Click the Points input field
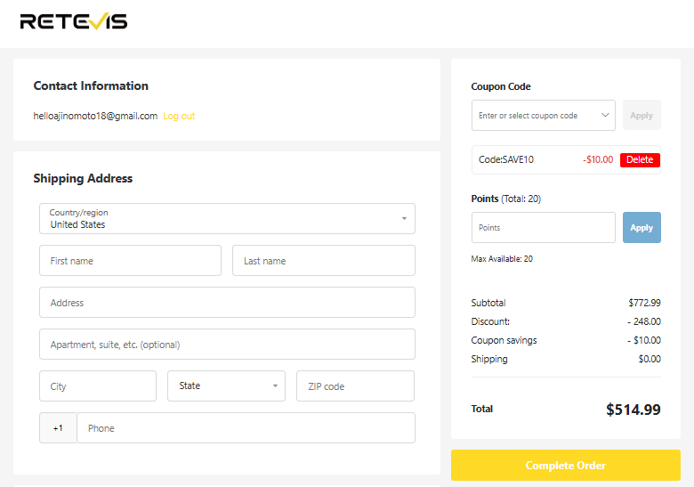This screenshot has height=487, width=694. (543, 228)
